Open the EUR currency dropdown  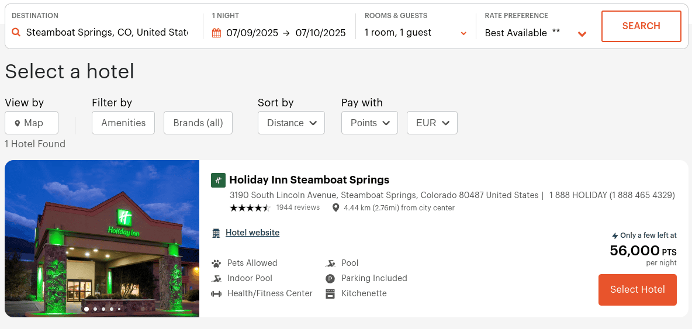(432, 123)
